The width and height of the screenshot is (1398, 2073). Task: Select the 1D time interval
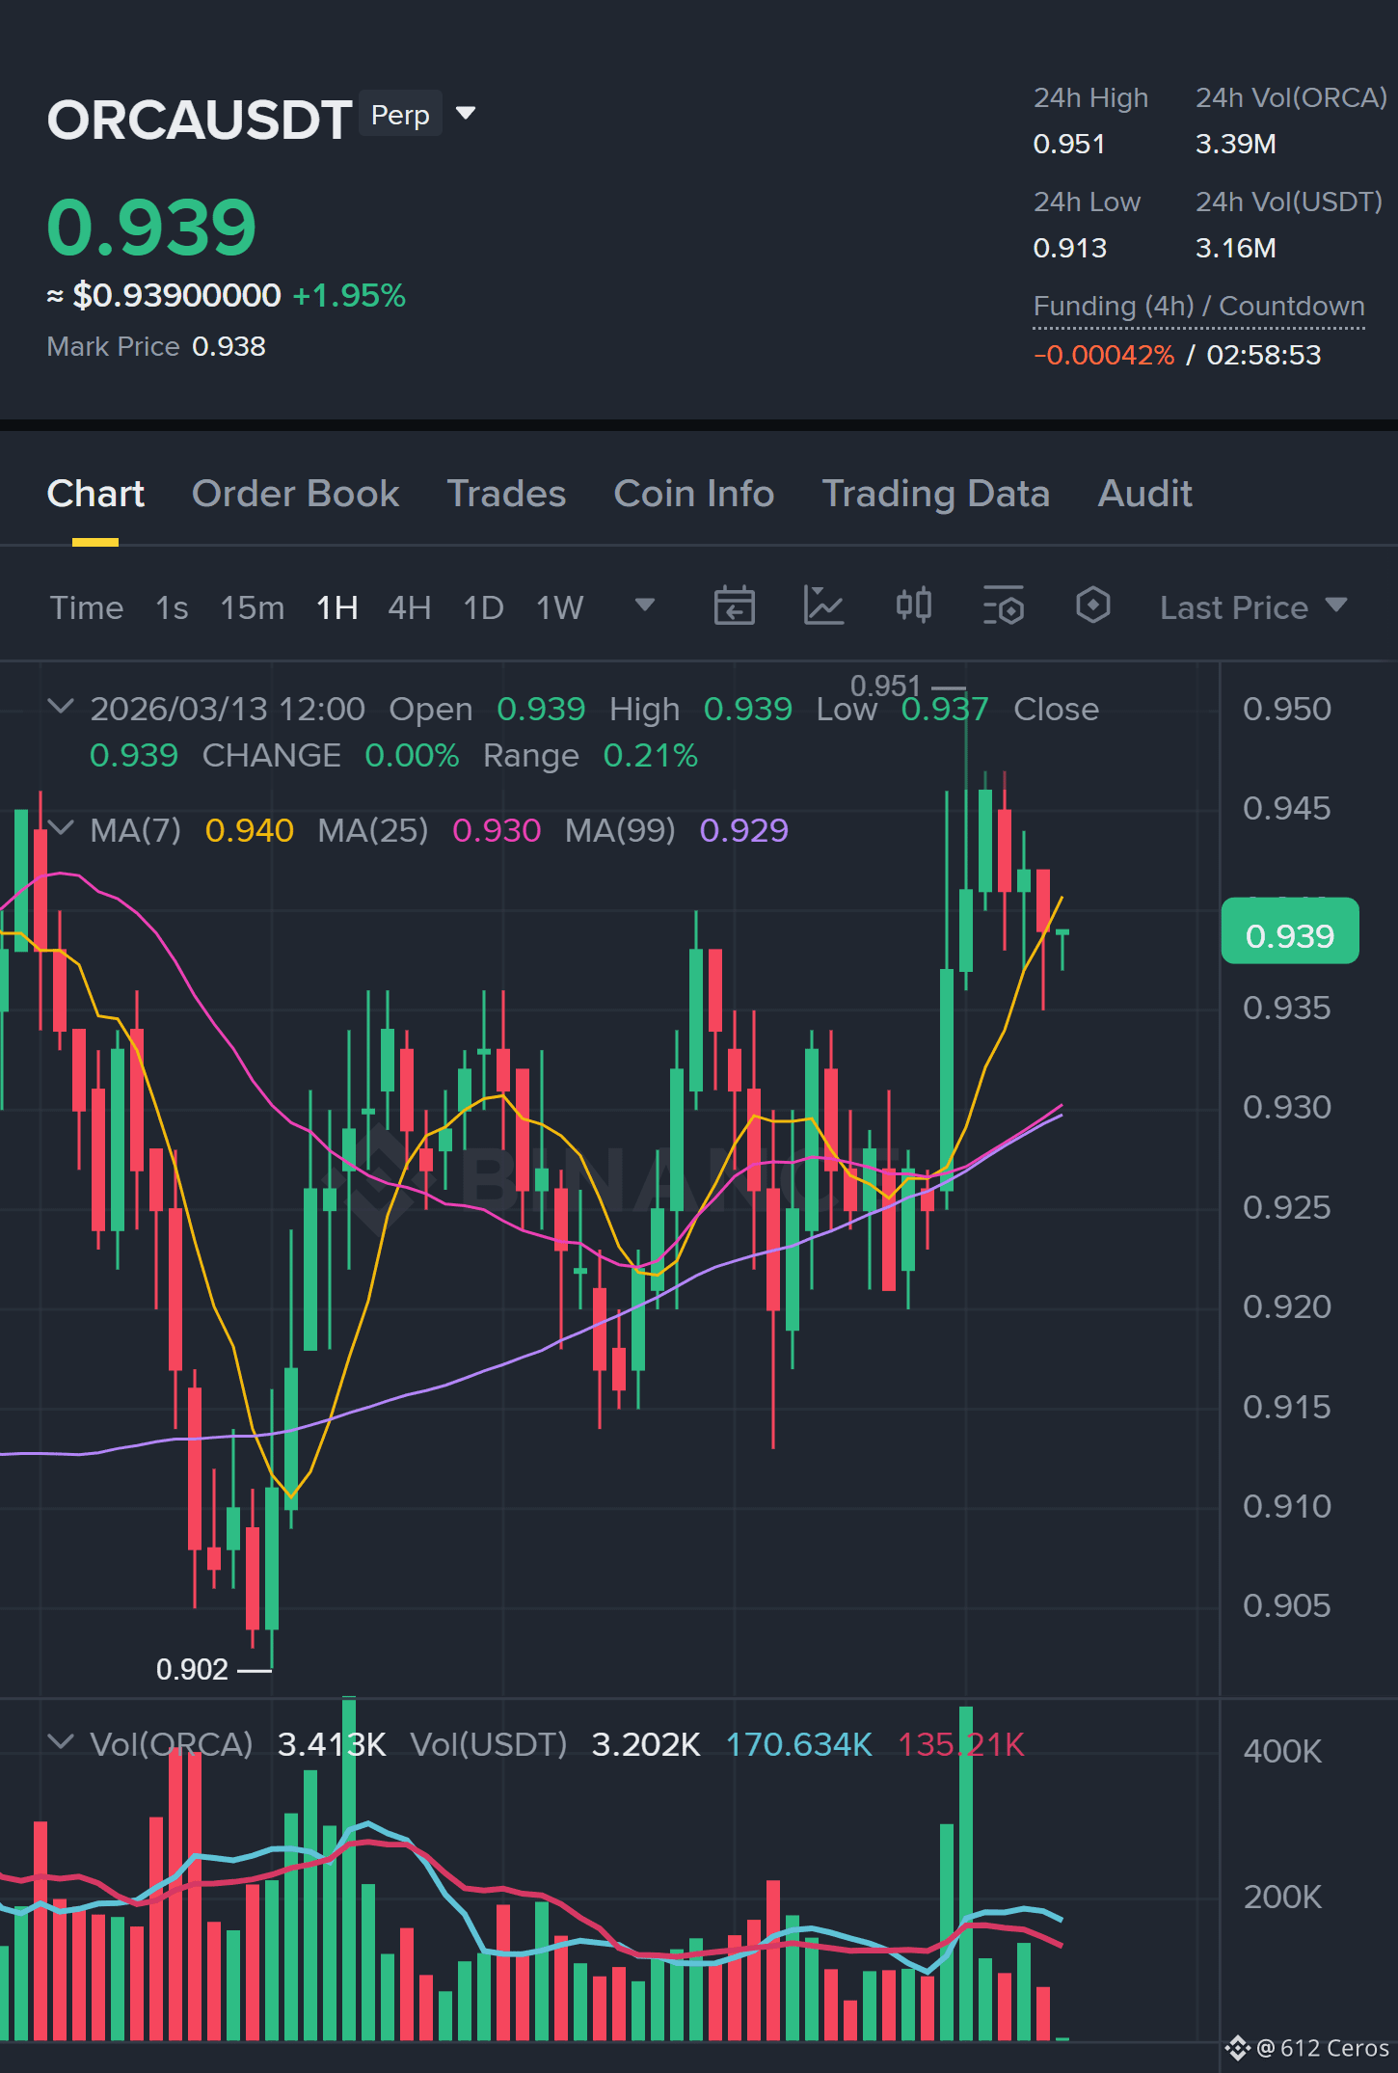[x=483, y=607]
